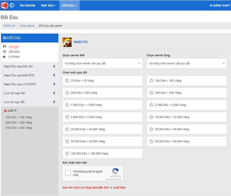This screenshot has width=231, height=196.
Task: Click the diamond icon next to 200 EXu
Action: click(4, 52)
